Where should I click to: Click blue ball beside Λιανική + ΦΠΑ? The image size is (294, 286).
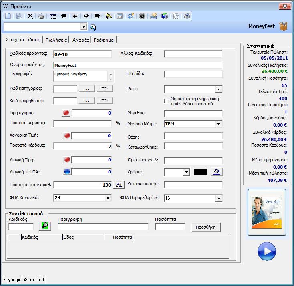[67, 171]
